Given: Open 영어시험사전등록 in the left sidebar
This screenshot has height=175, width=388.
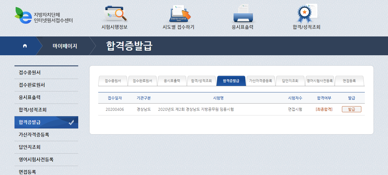Looking at the screenshot, I should click(46, 160).
